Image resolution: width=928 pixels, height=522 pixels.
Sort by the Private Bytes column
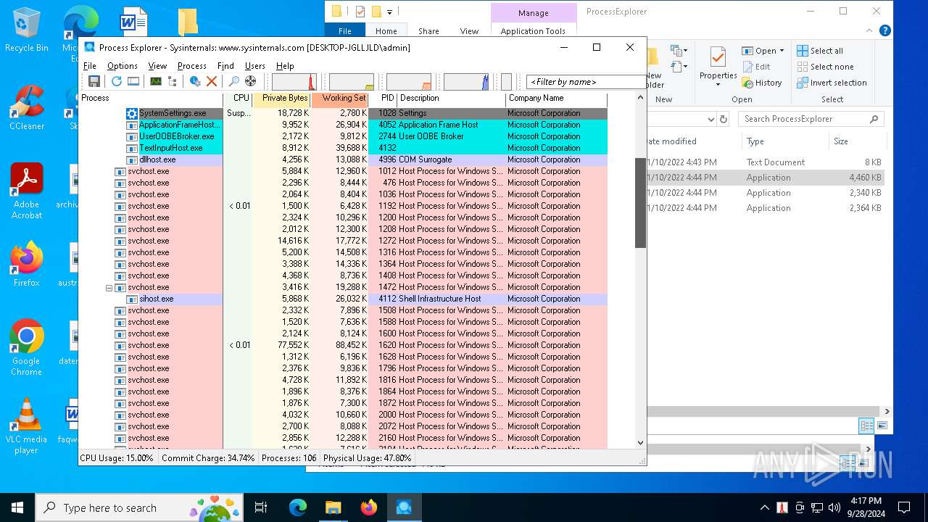tap(282, 98)
